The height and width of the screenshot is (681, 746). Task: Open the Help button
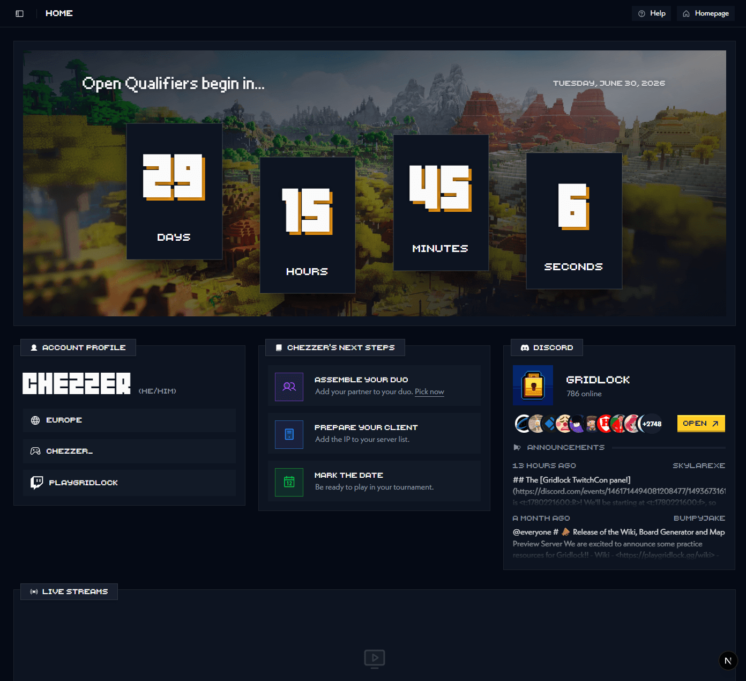click(651, 13)
